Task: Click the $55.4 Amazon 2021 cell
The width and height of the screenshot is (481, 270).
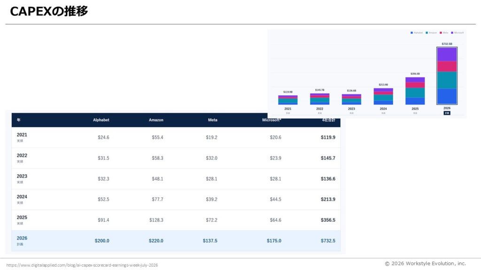Action: coord(157,137)
